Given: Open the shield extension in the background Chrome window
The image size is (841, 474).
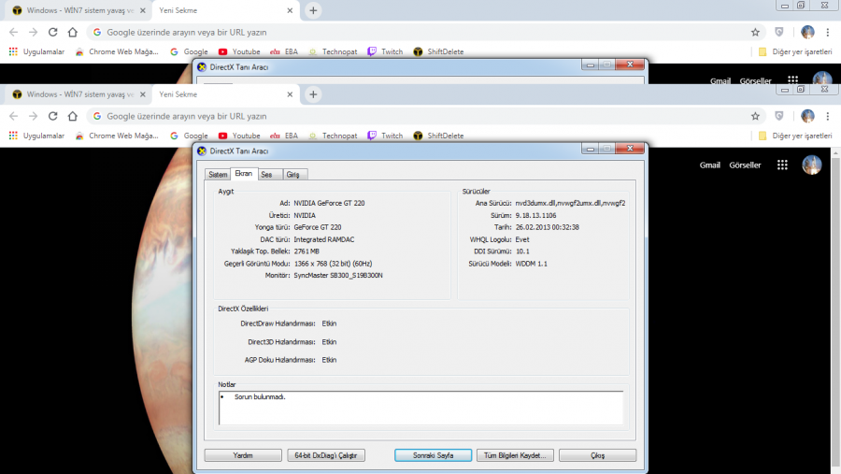Looking at the screenshot, I should pos(779,32).
